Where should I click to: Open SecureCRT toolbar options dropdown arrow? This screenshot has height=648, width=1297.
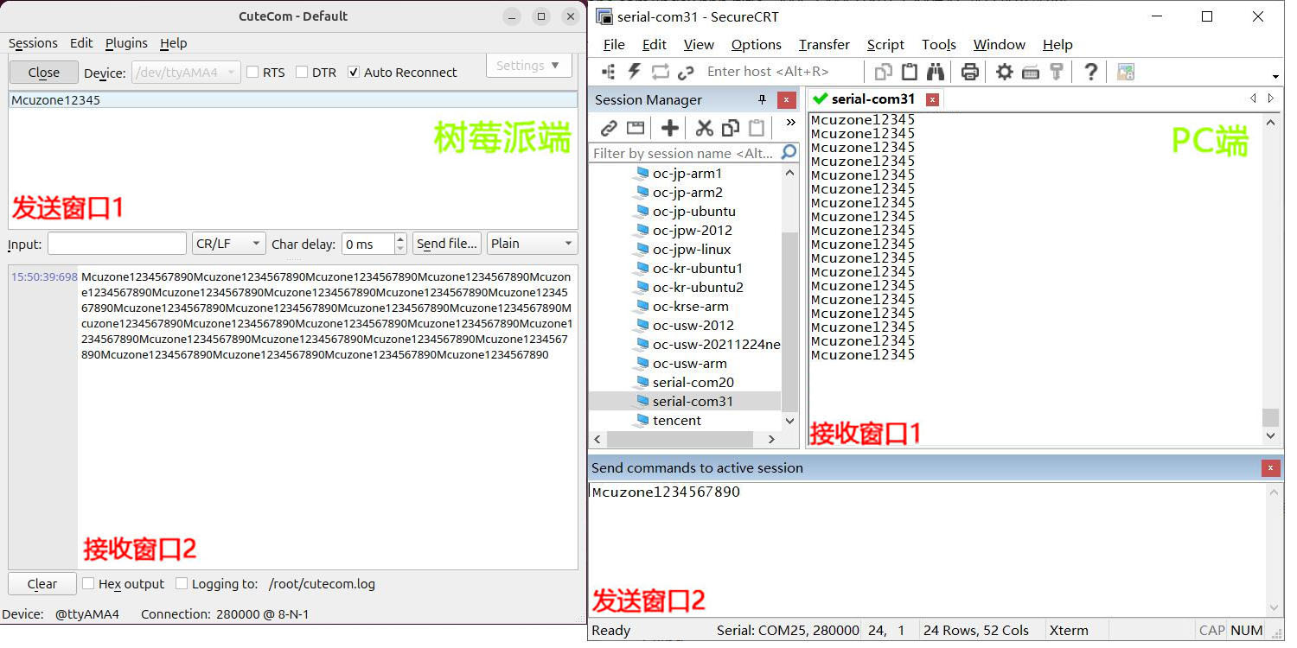point(1275,77)
